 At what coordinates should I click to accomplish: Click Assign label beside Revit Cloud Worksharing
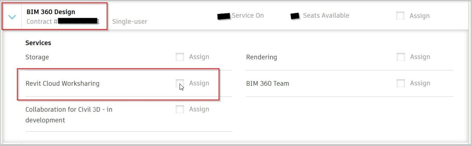199,83
